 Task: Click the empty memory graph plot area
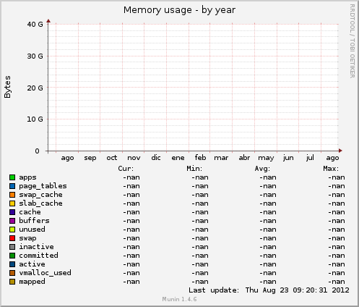(194, 88)
